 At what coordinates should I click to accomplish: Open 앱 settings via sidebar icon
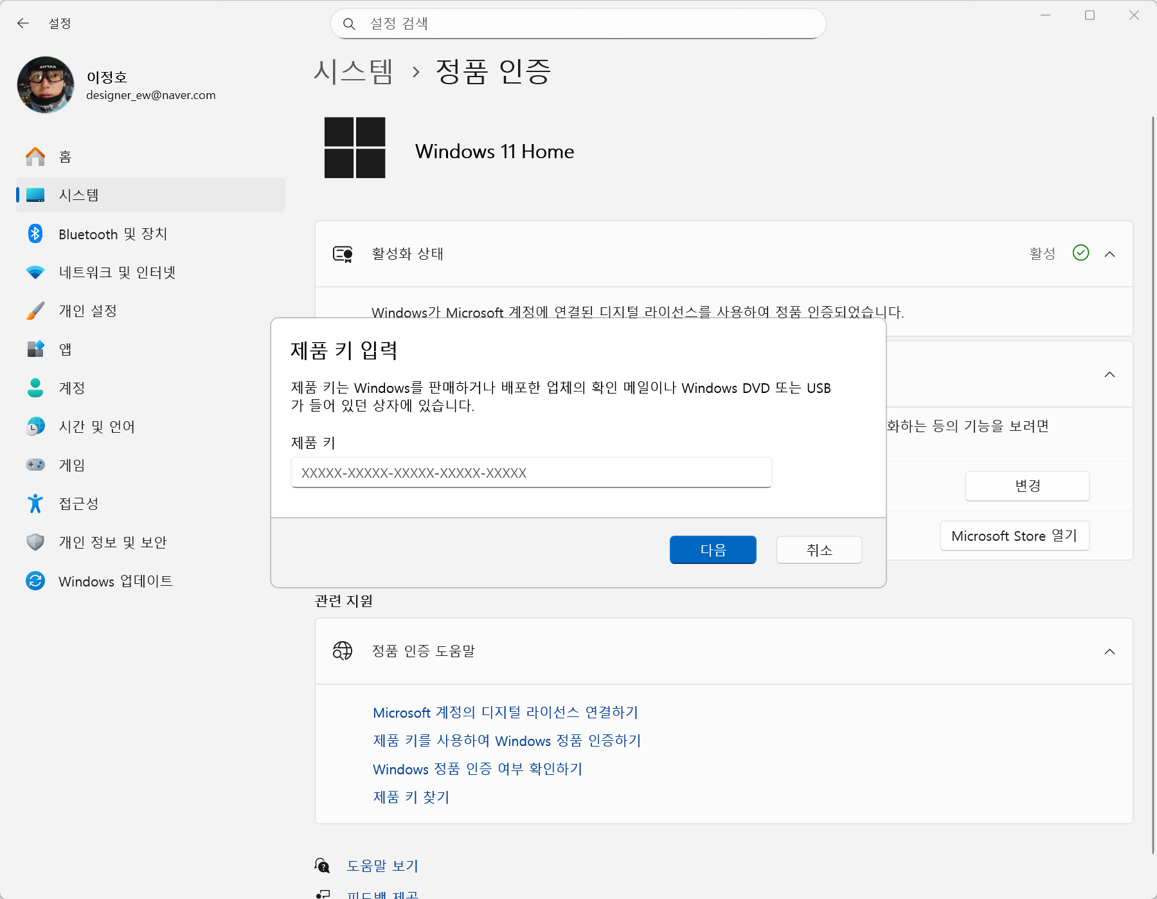[35, 349]
